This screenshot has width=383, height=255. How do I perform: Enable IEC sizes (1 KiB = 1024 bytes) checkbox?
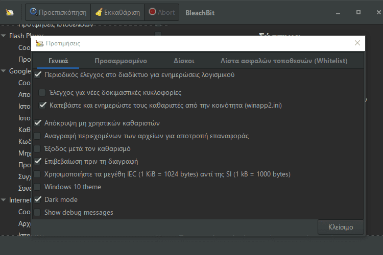[37, 174]
